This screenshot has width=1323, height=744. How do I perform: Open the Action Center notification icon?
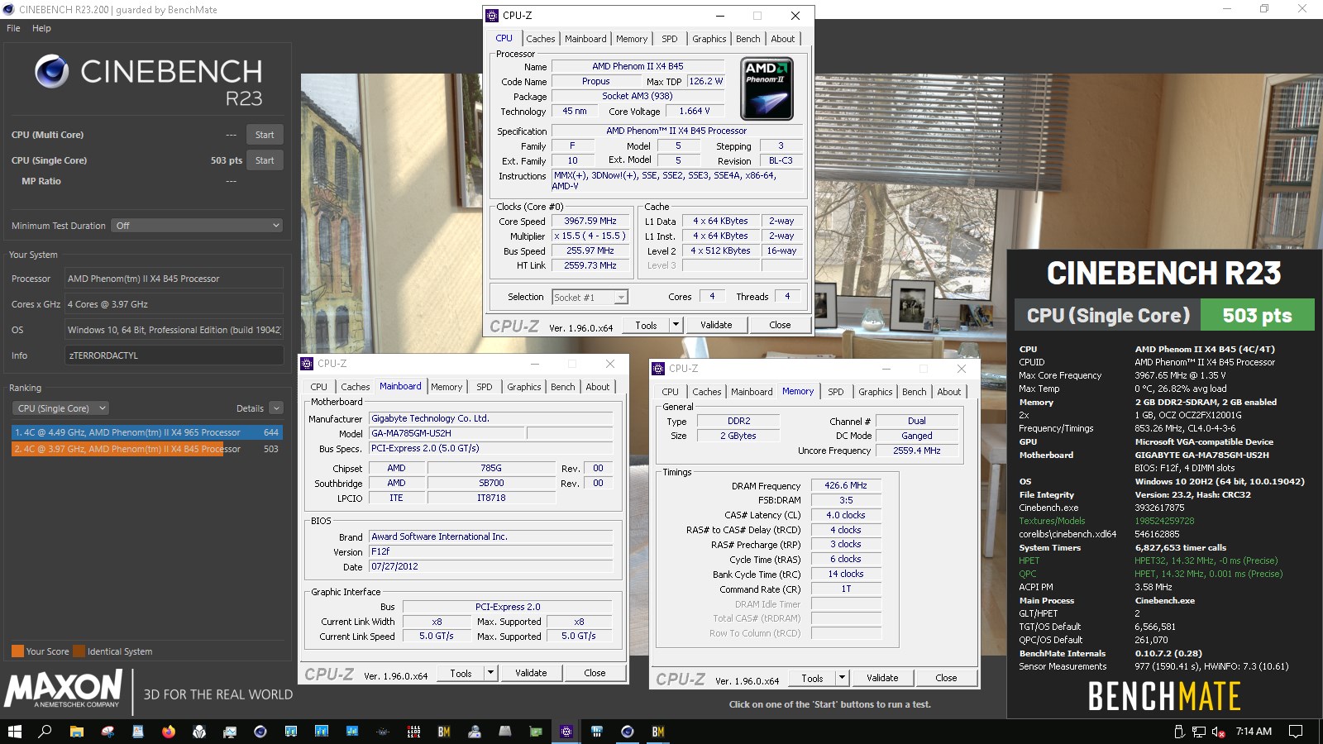(1296, 732)
